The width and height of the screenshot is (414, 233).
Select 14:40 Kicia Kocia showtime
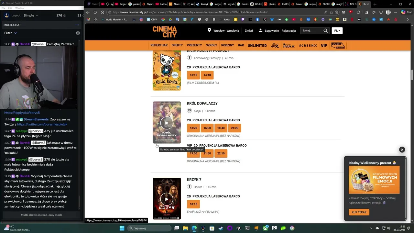(207, 75)
